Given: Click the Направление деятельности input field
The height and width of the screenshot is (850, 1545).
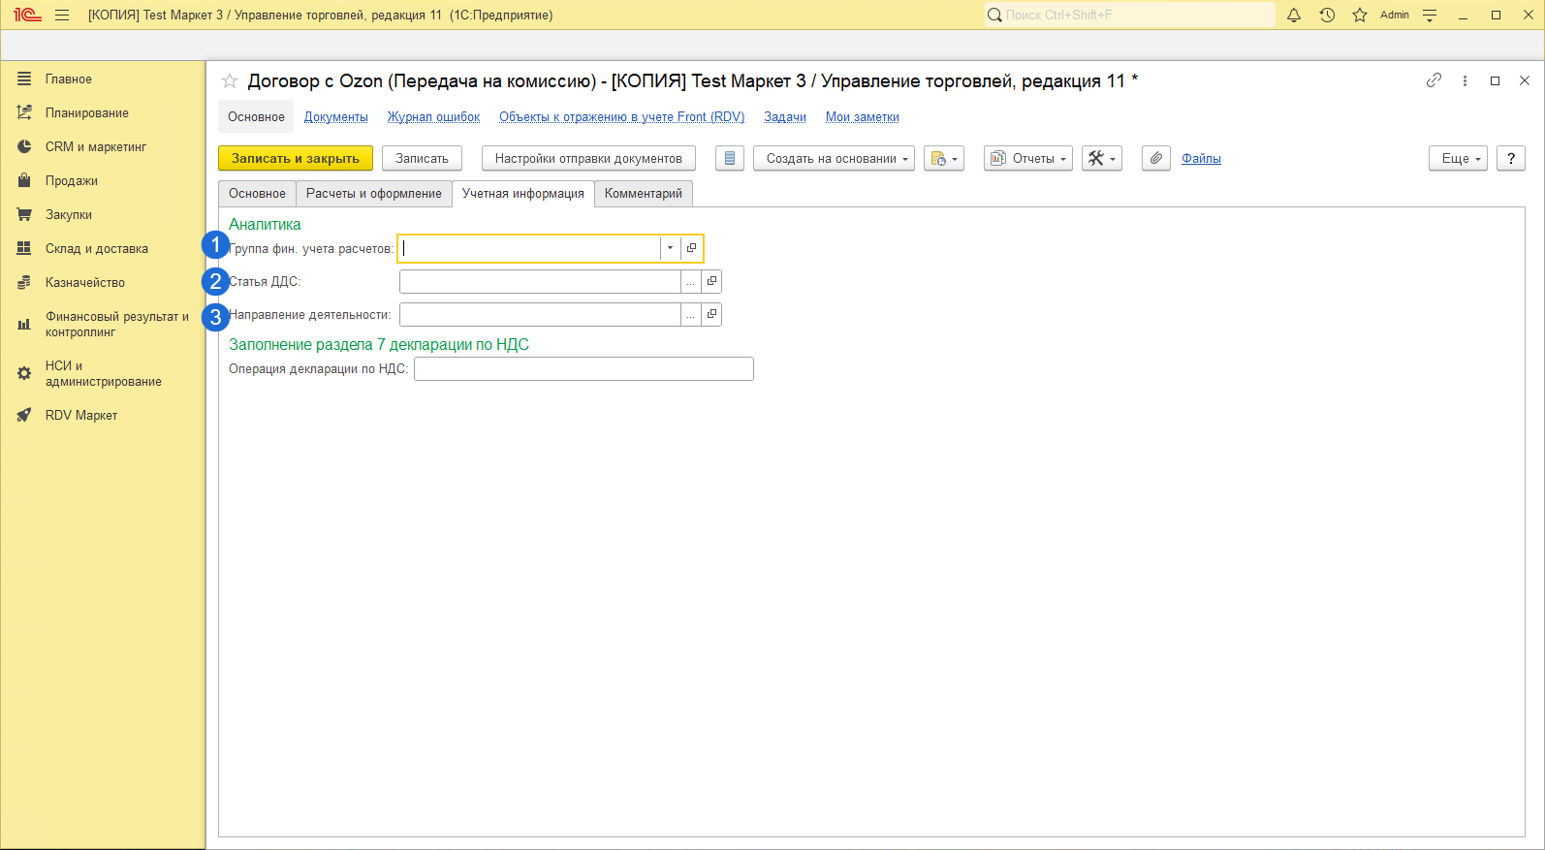Looking at the screenshot, I should tap(540, 315).
